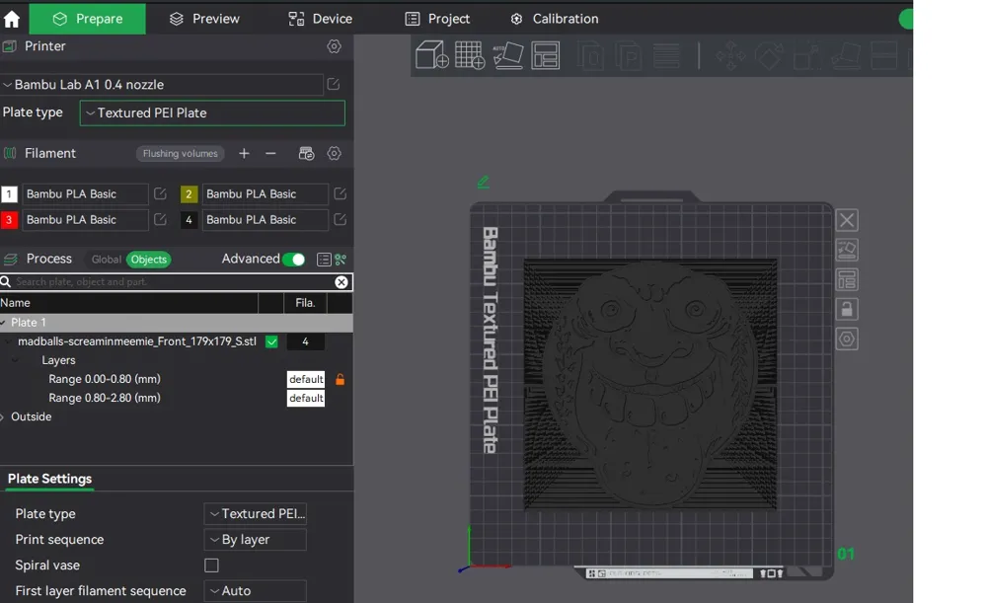Click the Arrange all objects toolbar icon
987x603 pixels.
click(x=545, y=54)
